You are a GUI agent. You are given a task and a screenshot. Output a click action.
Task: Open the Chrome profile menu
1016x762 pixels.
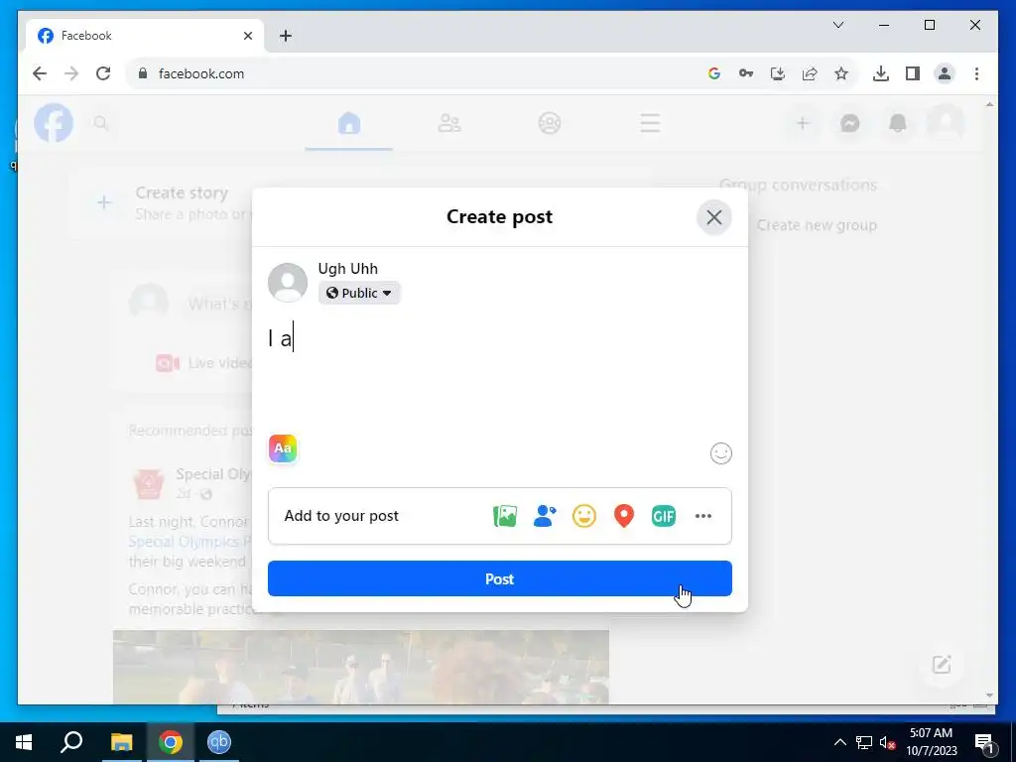[x=945, y=73]
